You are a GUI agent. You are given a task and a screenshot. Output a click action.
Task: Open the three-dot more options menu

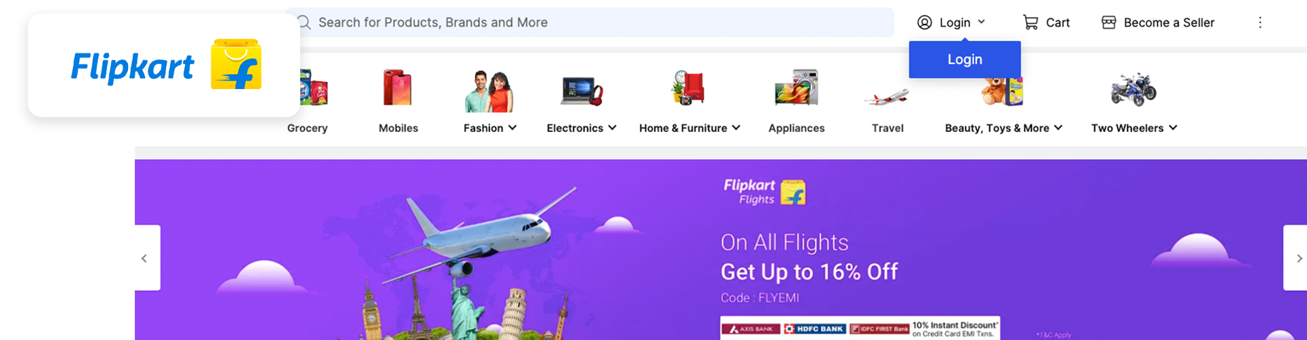click(1260, 22)
